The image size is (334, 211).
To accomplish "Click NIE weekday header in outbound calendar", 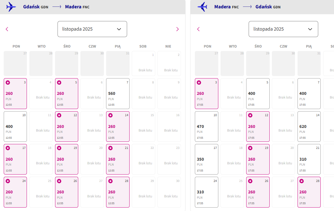I will 168,46.
